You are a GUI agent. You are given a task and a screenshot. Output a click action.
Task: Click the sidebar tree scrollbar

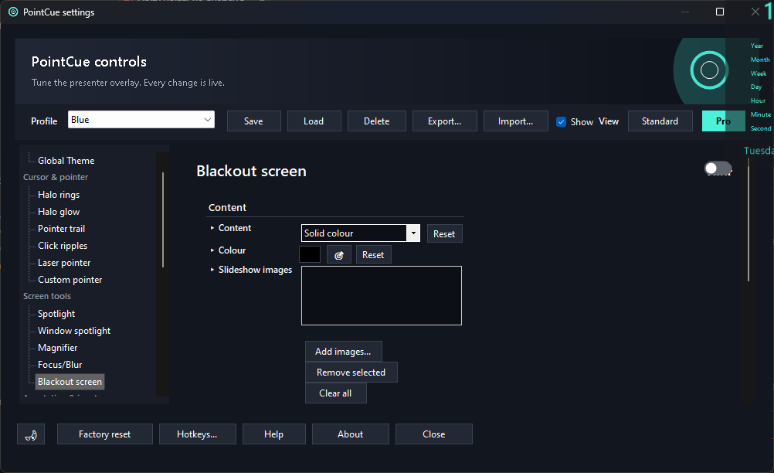[162, 220]
